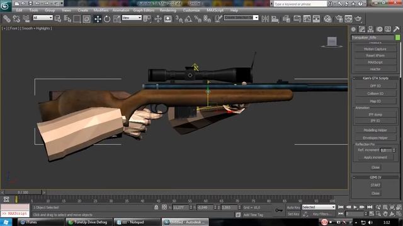
Task: Activate the Select and Rotate tool
Action: tap(107, 19)
